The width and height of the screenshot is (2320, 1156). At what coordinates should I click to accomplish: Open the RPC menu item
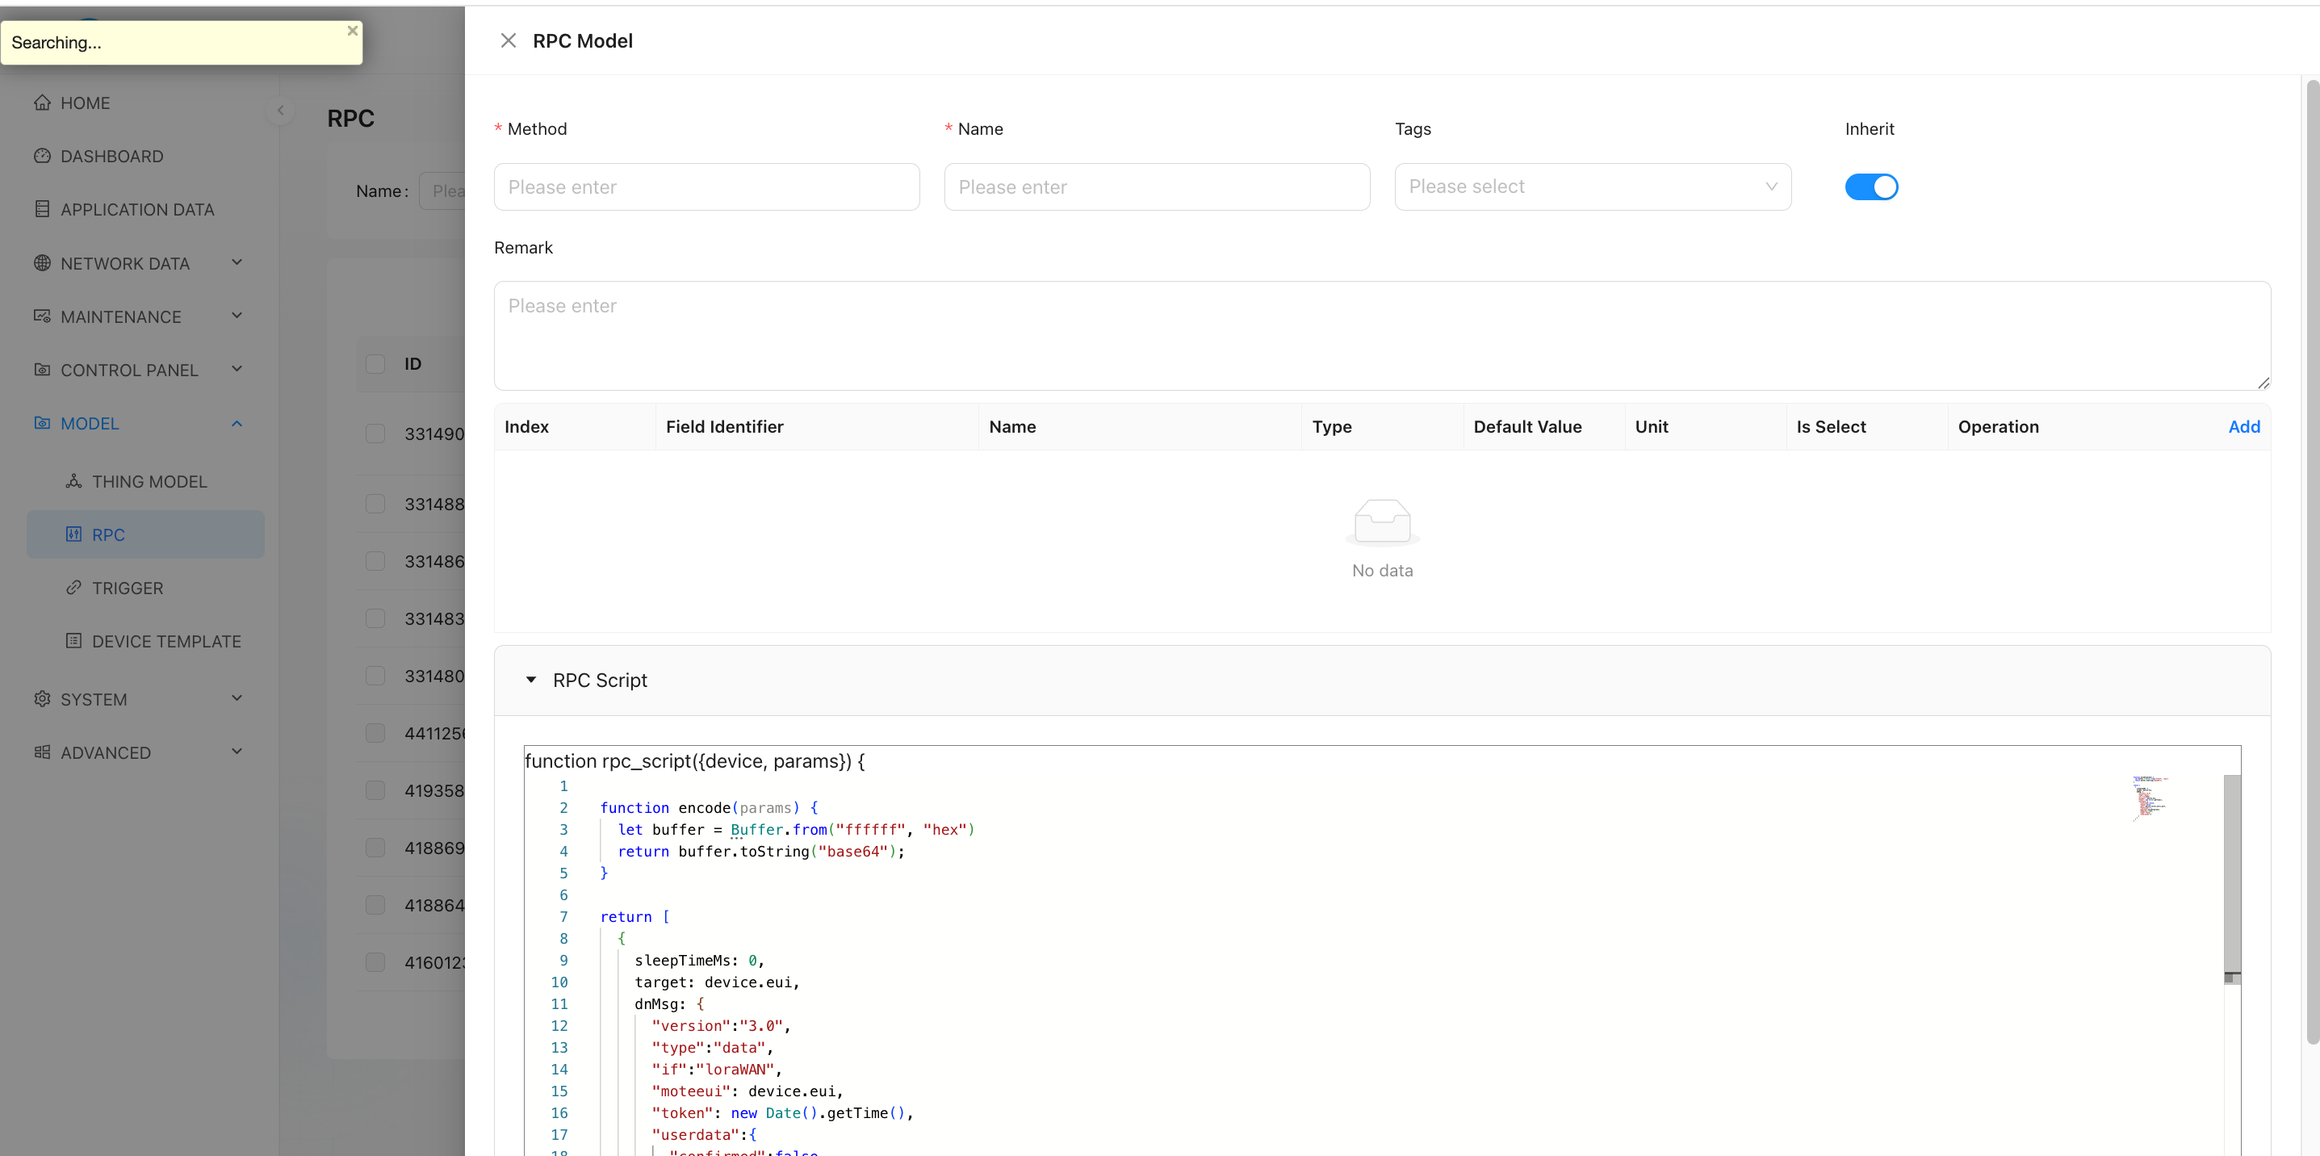click(x=109, y=534)
